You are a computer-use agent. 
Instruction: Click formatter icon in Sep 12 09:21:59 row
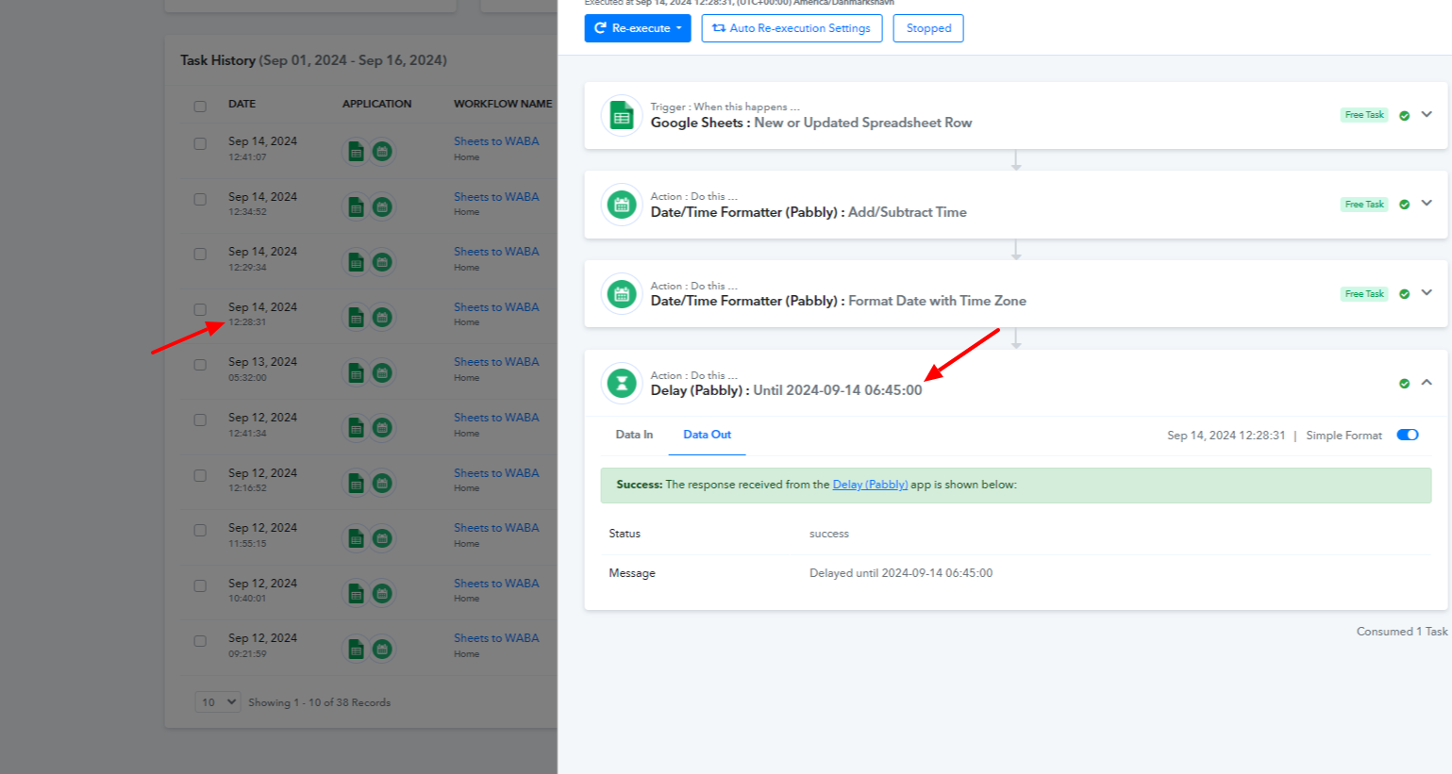[382, 649]
